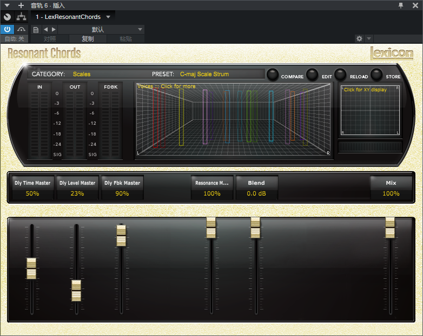Toggle the EDIT round button
Viewport: 423px width, 336px height.
coord(313,75)
